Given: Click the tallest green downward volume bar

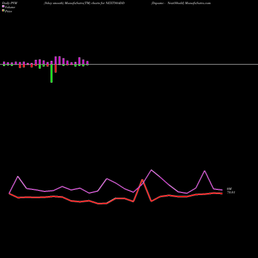Looking at the screenshot, I should 52,73.
